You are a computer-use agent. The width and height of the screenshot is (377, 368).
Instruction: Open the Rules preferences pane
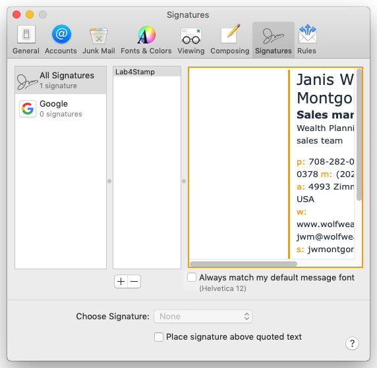pos(306,40)
